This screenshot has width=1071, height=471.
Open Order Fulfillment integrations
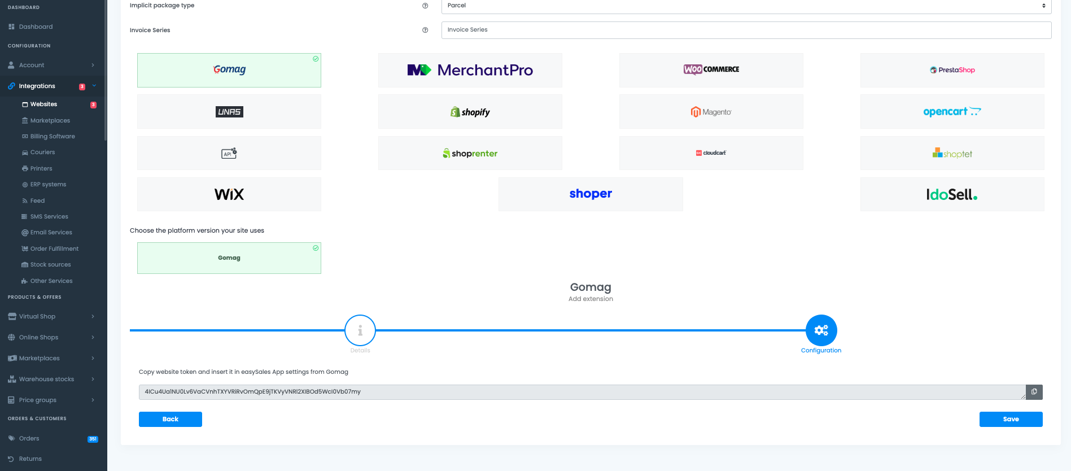(x=54, y=248)
